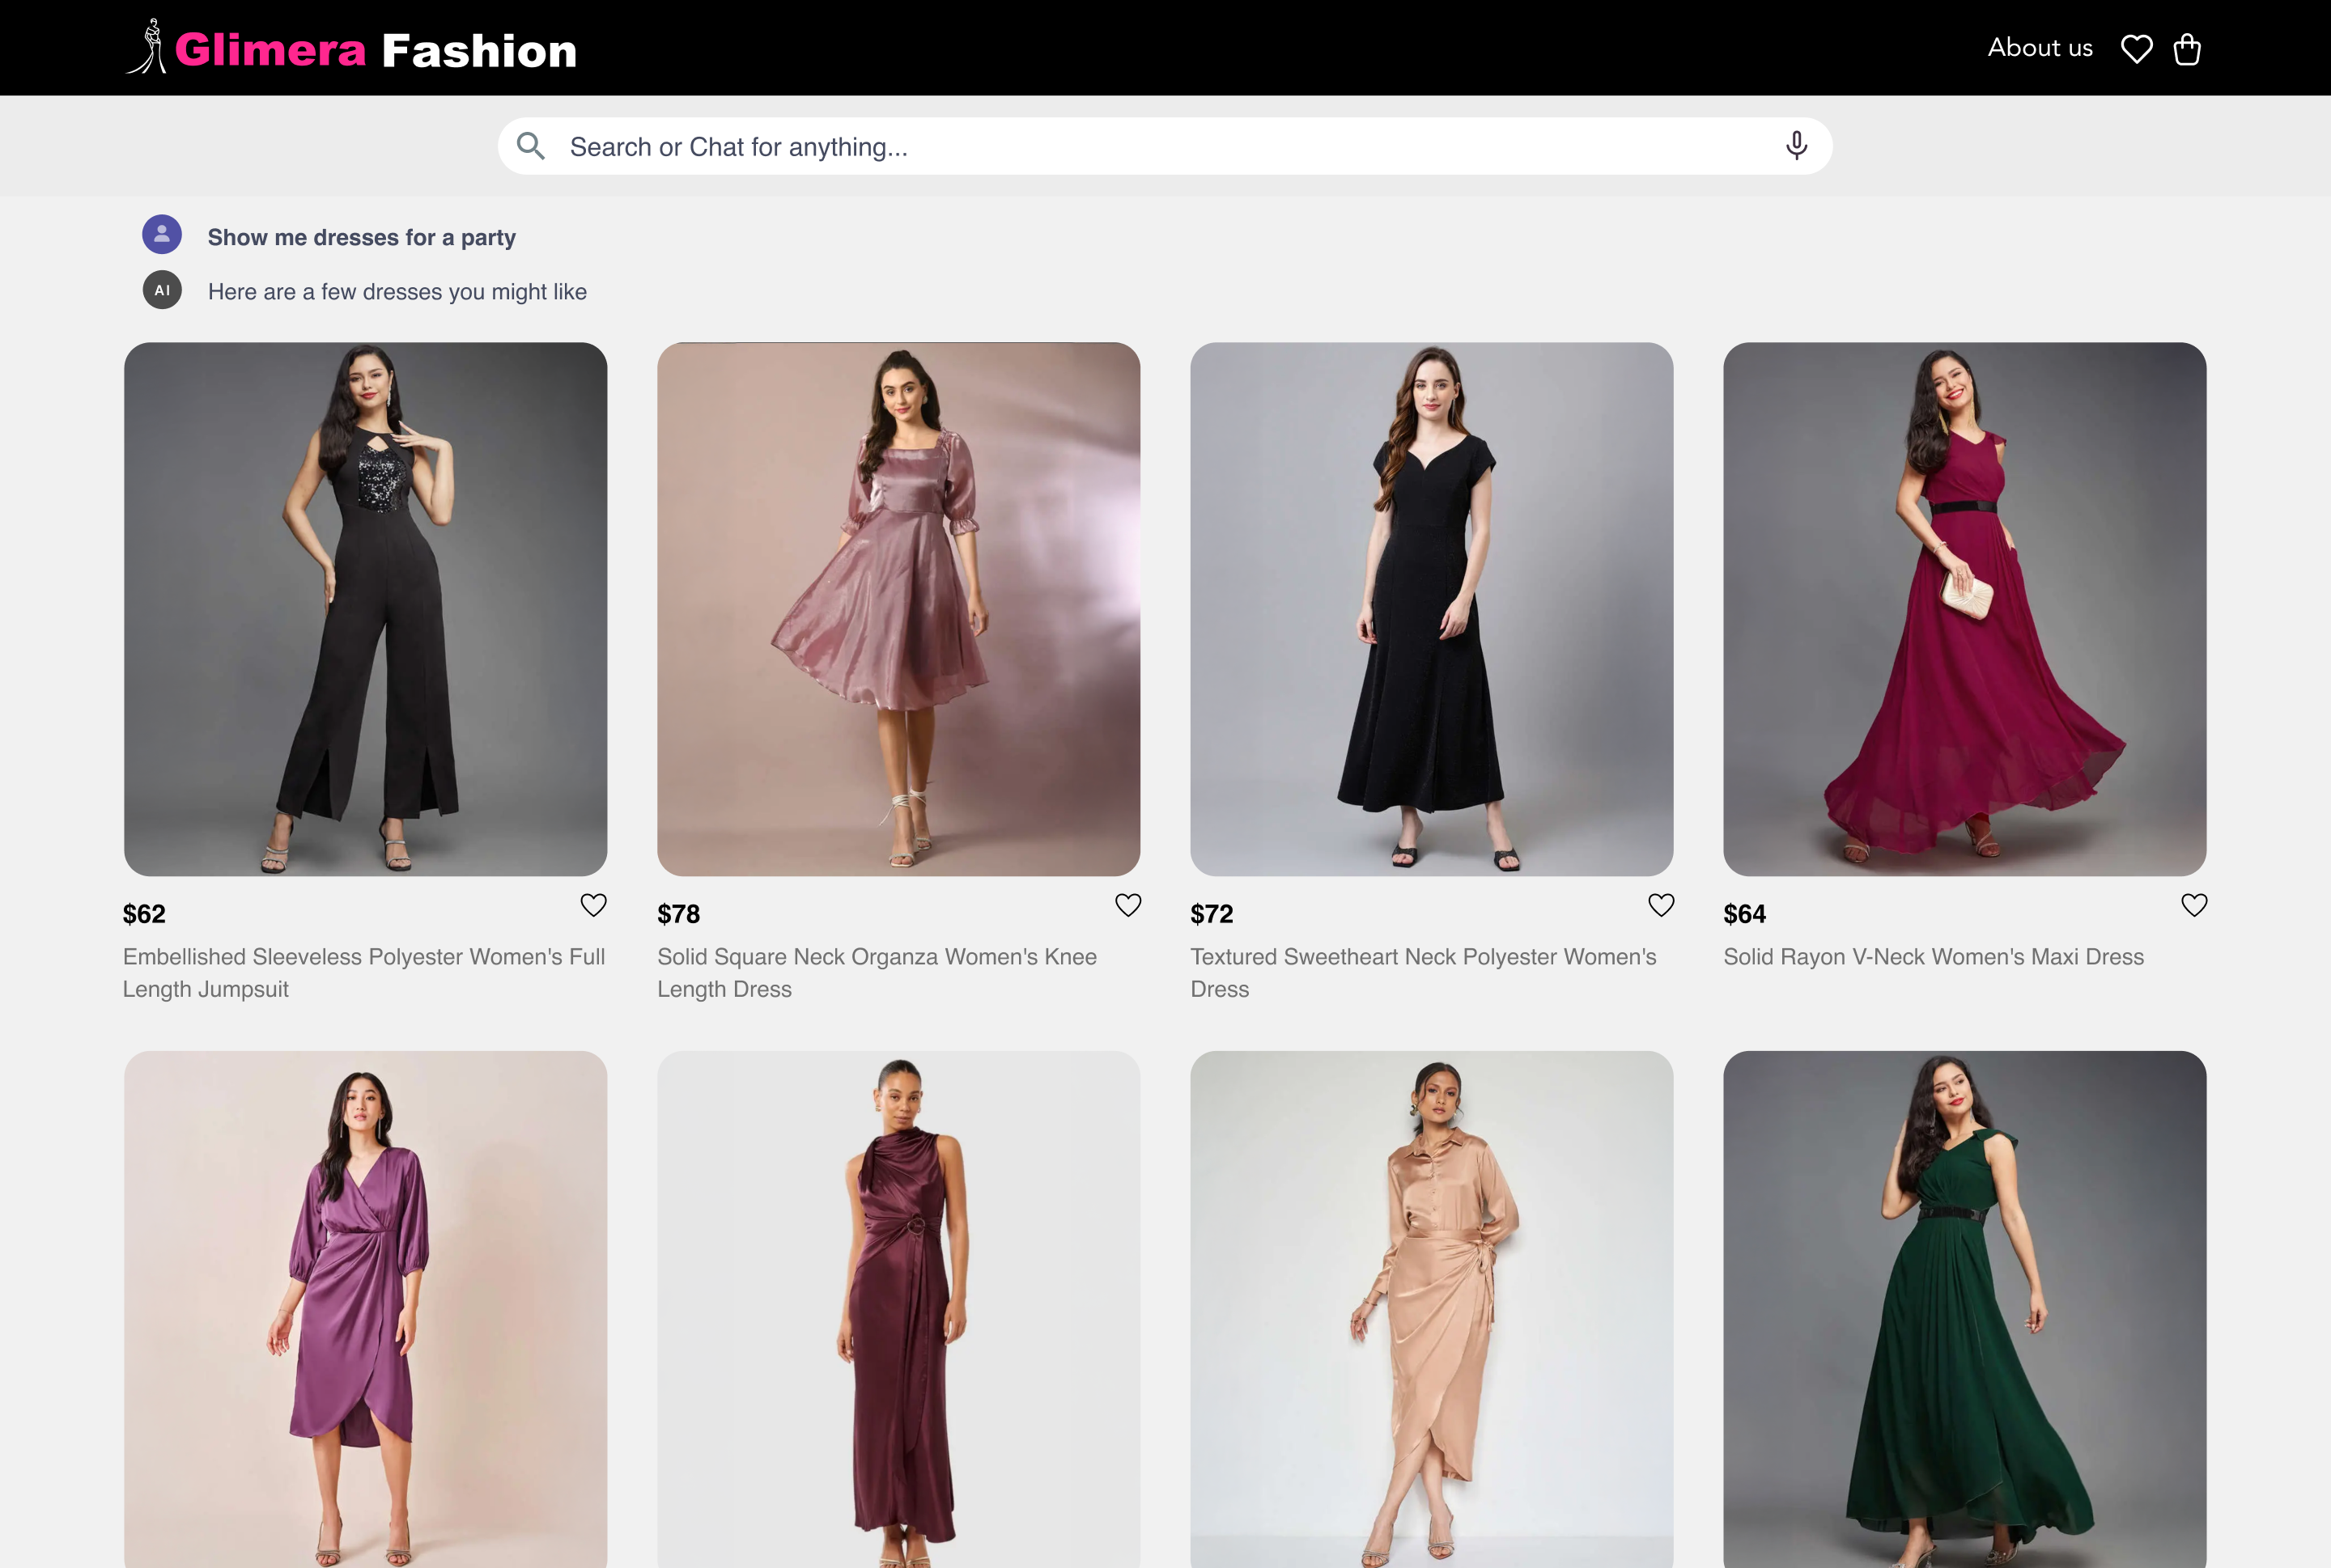This screenshot has height=1568, width=2331.
Task: Open Embellished Sleeveless Polyester Jumpsuit title
Action: click(364, 972)
